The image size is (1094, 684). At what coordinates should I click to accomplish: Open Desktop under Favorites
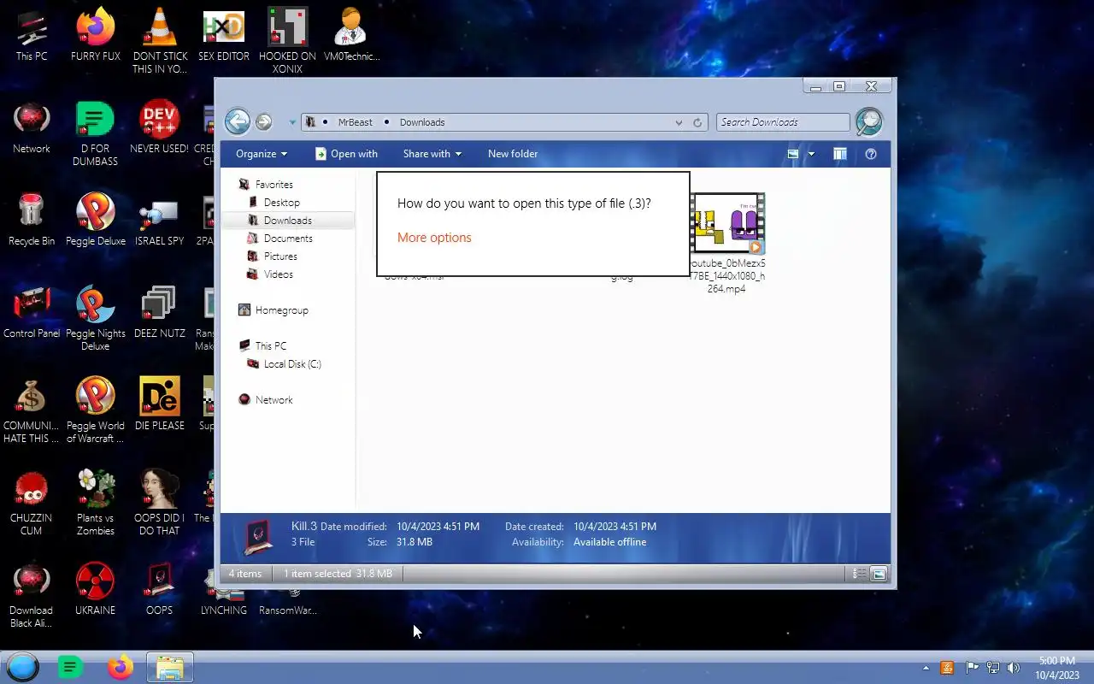(281, 203)
